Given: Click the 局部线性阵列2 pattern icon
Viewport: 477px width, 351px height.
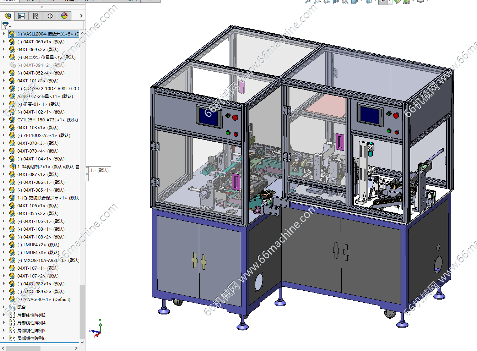Looking at the screenshot, I should point(12,315).
